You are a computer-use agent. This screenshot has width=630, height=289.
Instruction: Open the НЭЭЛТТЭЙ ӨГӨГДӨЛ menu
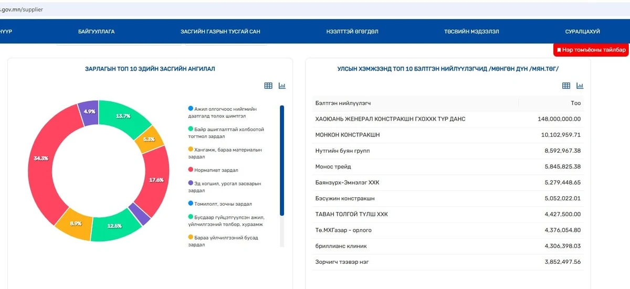(352, 31)
